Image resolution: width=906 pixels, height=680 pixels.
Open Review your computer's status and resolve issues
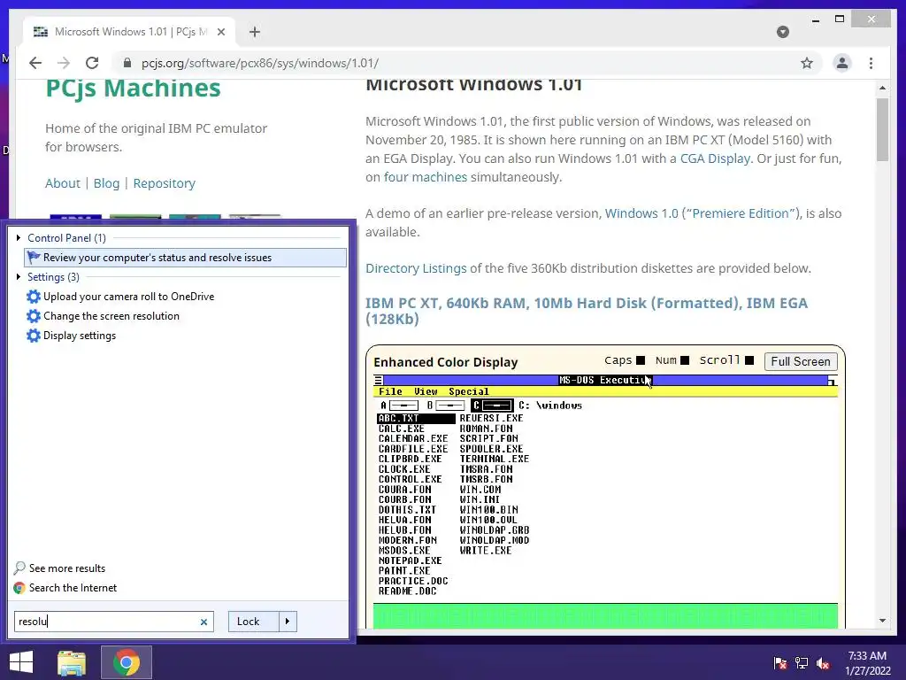click(185, 258)
